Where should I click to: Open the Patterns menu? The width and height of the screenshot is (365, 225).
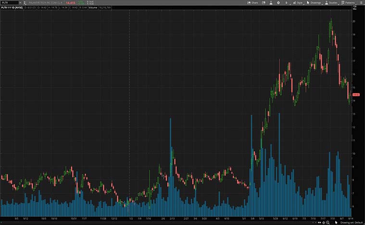coord(348,3)
